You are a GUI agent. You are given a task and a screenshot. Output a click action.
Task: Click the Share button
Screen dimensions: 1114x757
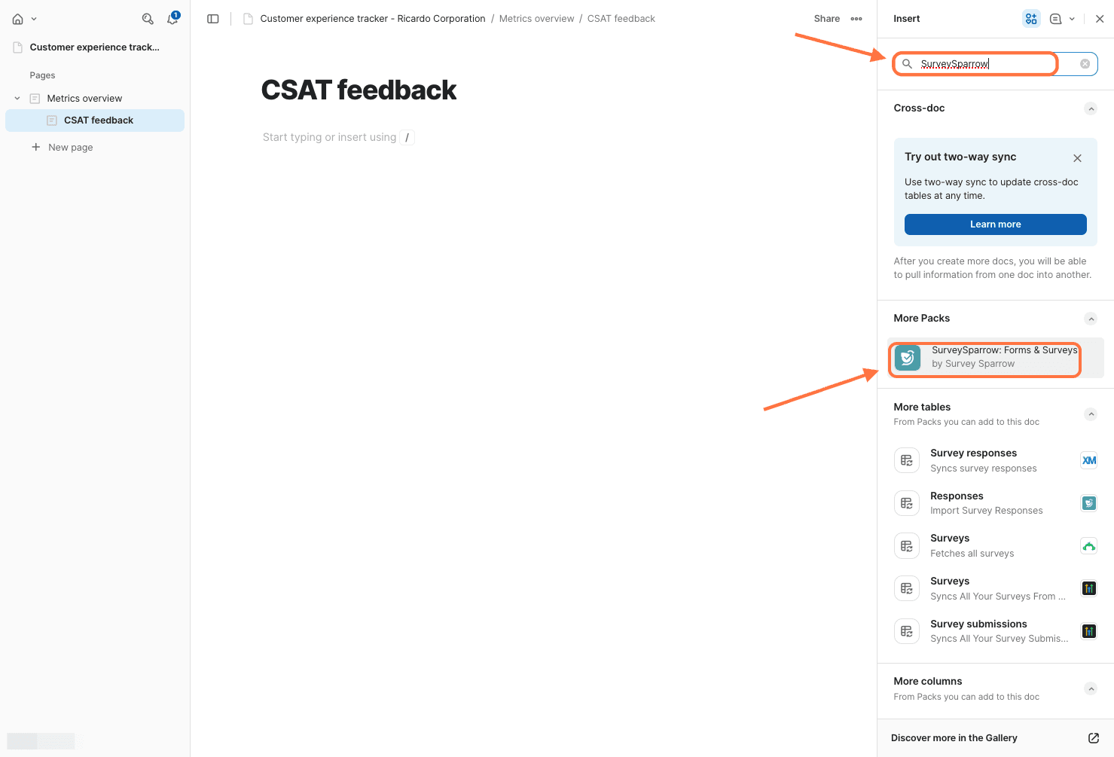tap(826, 19)
